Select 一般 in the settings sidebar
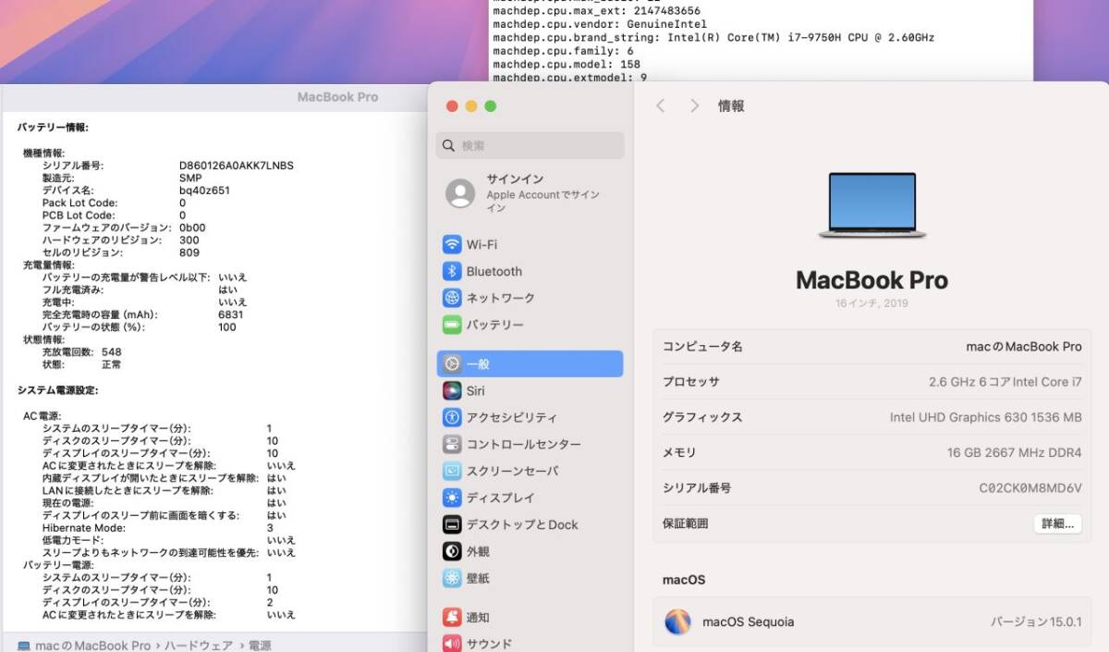This screenshot has height=652, width=1109. pos(530,364)
